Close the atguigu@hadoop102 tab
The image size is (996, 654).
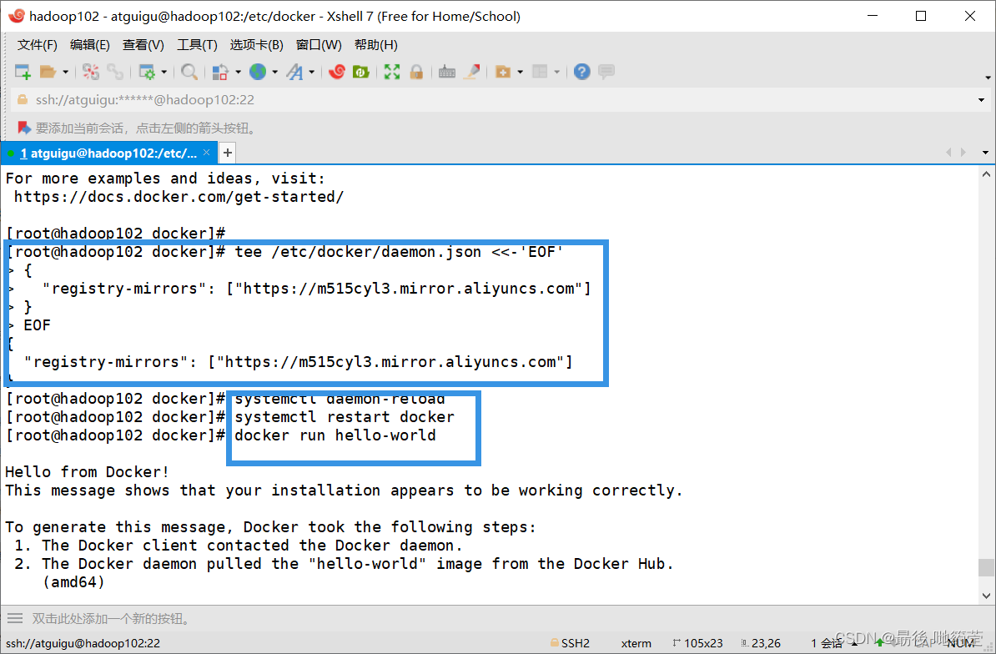tap(206, 153)
